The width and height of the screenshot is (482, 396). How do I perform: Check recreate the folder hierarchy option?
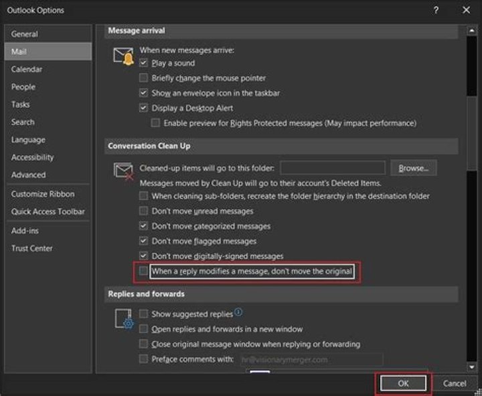pyautogui.click(x=143, y=196)
